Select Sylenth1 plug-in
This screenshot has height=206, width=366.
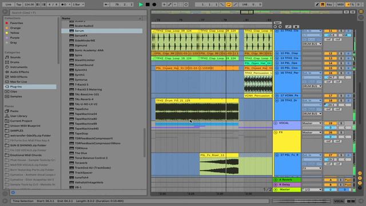tap(81, 70)
